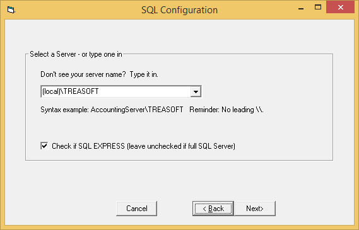Proceed with the Next> button
This screenshot has height=230, width=359.
(x=255, y=209)
